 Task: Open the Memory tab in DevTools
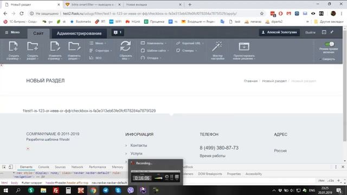tap(118, 167)
